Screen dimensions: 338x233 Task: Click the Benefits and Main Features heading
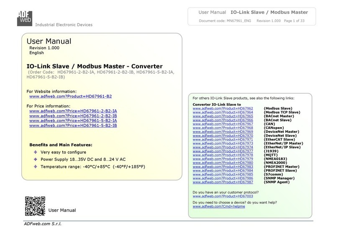point(61,145)
